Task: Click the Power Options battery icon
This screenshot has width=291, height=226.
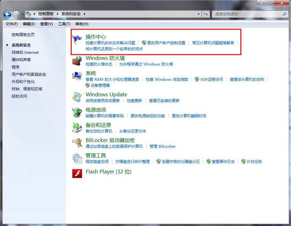Action: point(77,112)
